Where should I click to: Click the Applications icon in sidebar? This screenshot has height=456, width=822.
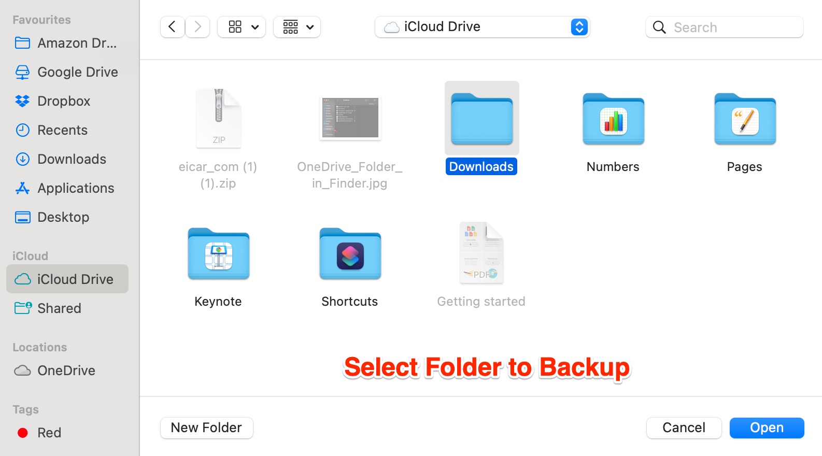pos(22,188)
